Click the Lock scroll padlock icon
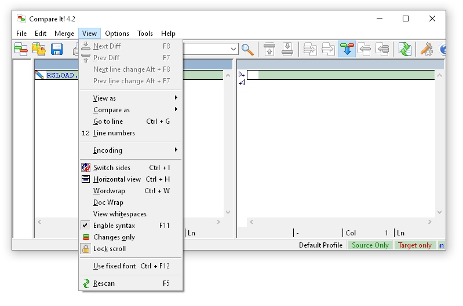The width and height of the screenshot is (463, 306). tap(86, 249)
